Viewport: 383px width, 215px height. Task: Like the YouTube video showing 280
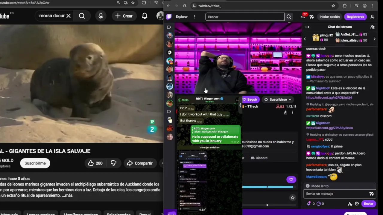[95, 163]
